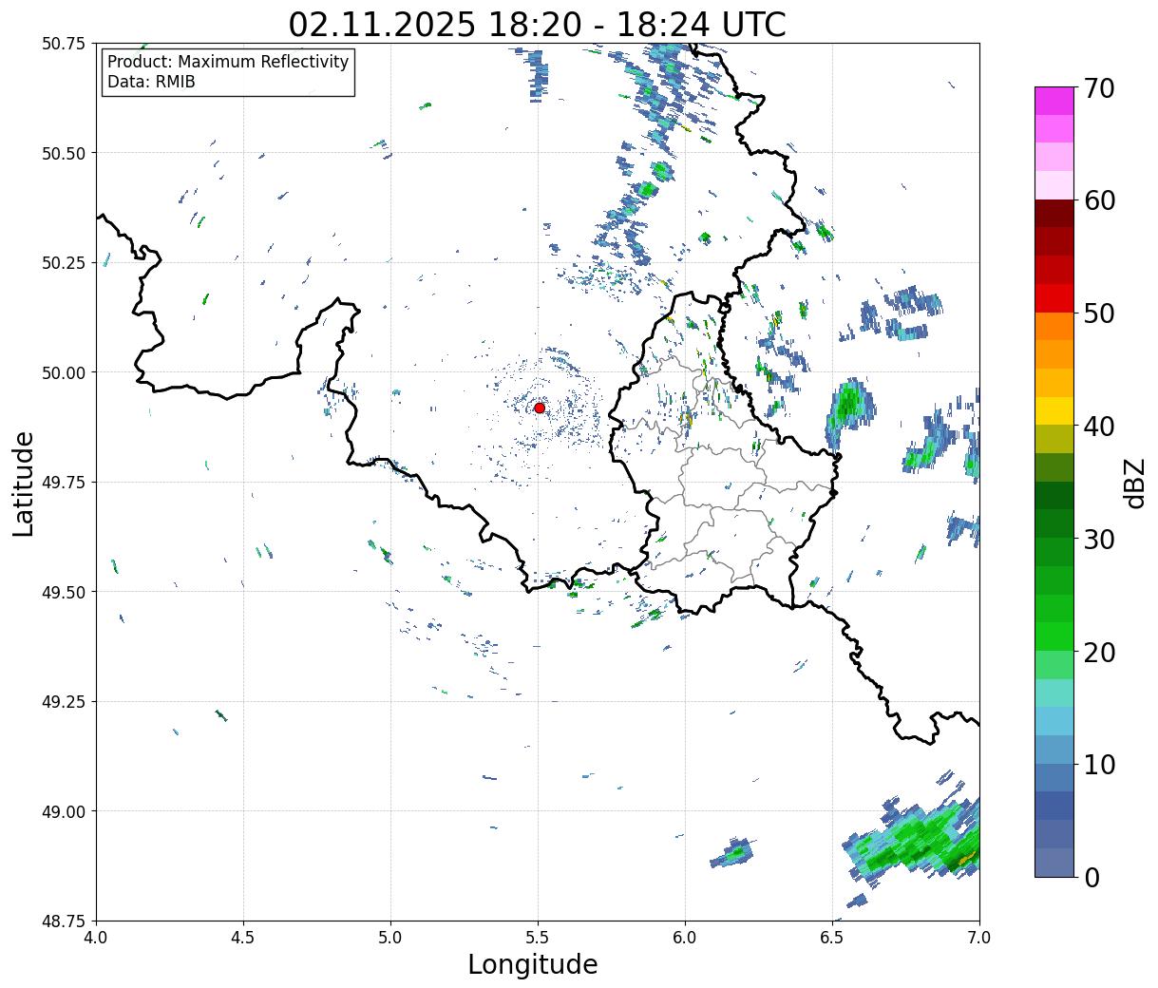Viewport: 1158px width, 988px height.
Task: Click the 50.25 latitude tick label
Action: (x=64, y=263)
